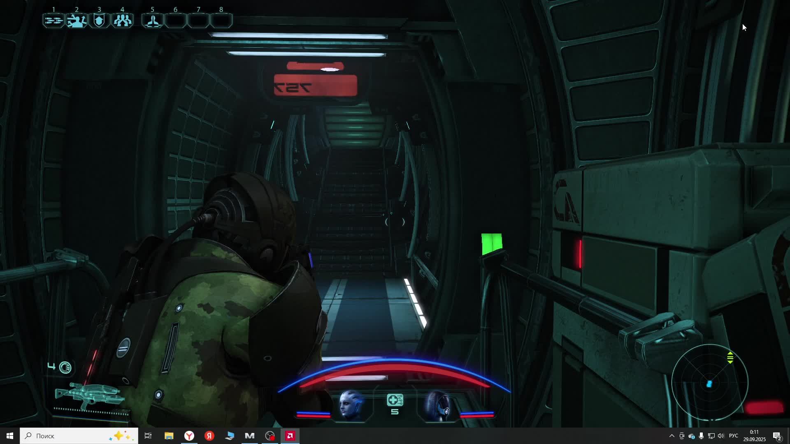Open File Explorer from the taskbar
This screenshot has height=444, width=790.
click(169, 436)
